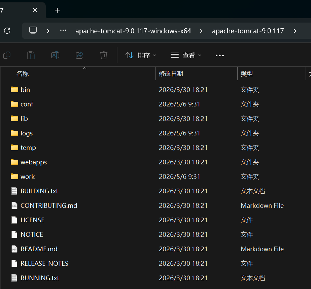Click the Paste toolbar icon
311x289 pixels.
[x=31, y=55]
